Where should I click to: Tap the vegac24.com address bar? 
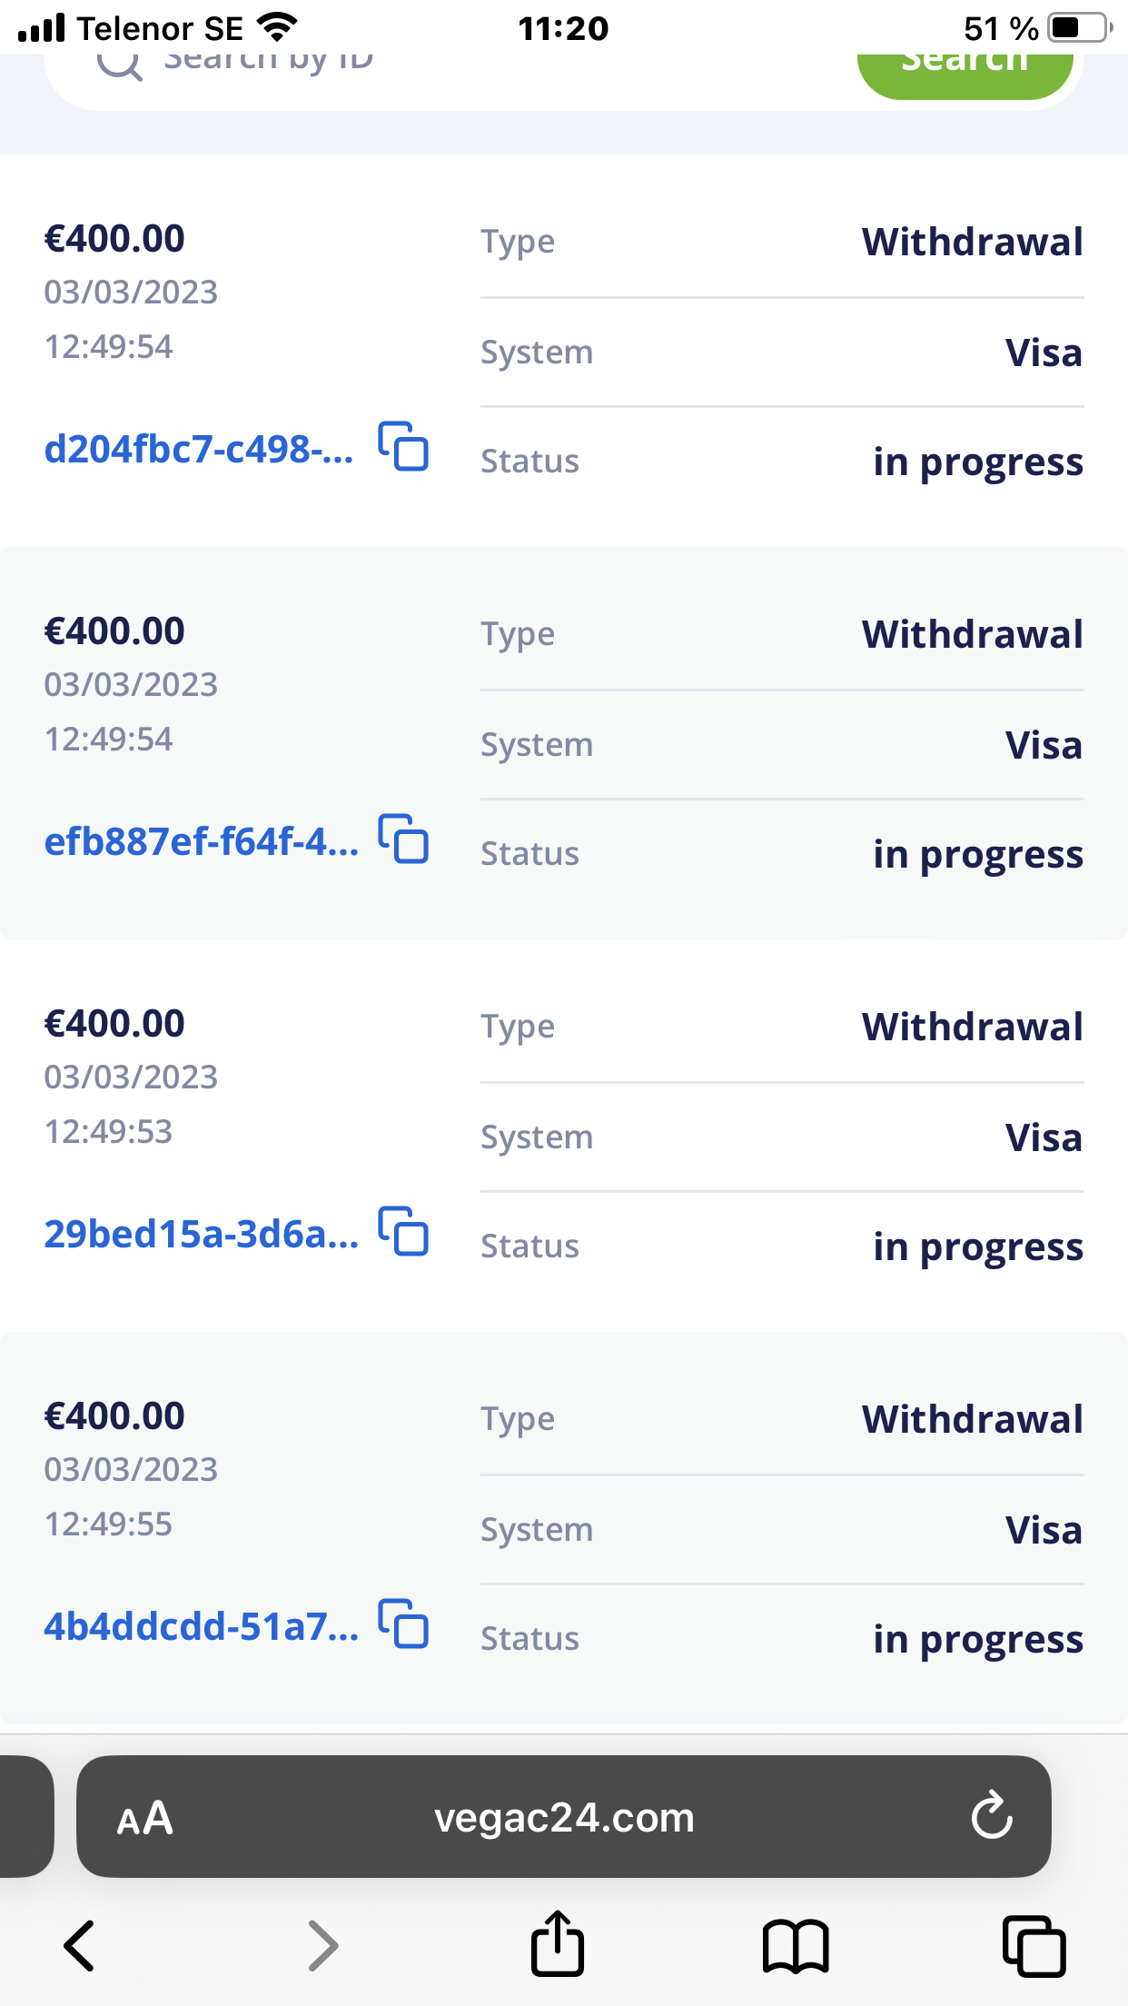pos(563,1818)
